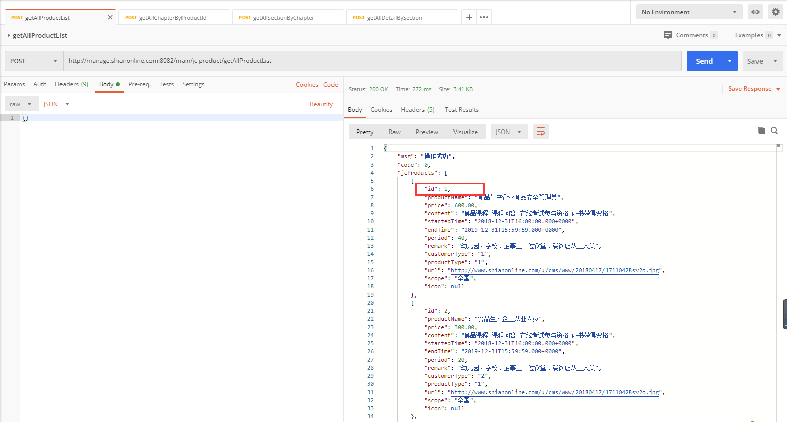Expand the Save button dropdown arrow
Screen dimensions: 787x422
click(775, 61)
